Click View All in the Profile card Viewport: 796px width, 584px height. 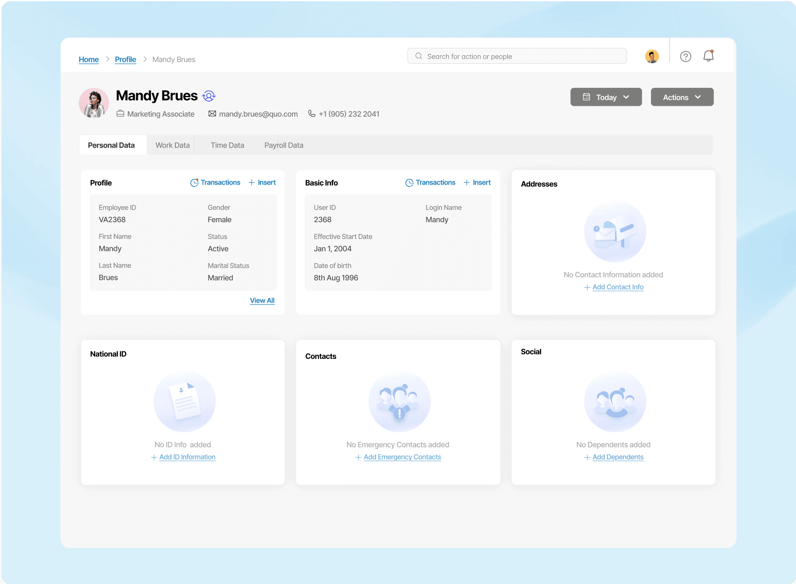(x=262, y=301)
